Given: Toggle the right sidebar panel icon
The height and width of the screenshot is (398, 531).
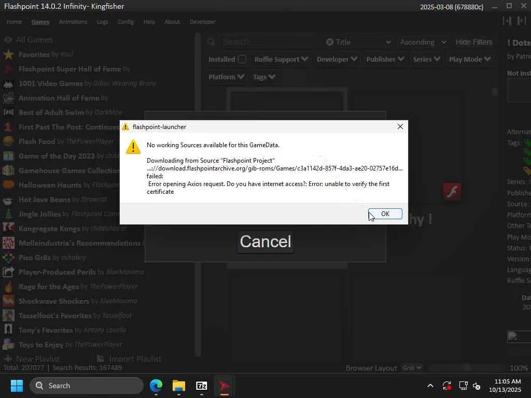Looking at the screenshot, I should coord(521,21).
